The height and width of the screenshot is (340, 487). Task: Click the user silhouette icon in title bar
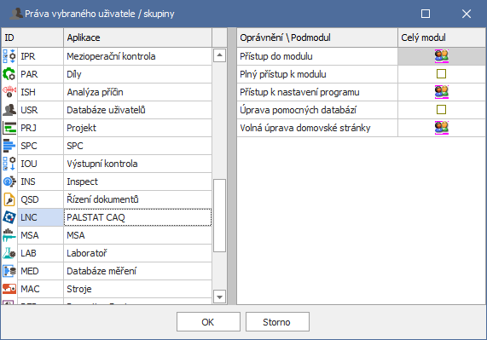(x=16, y=14)
